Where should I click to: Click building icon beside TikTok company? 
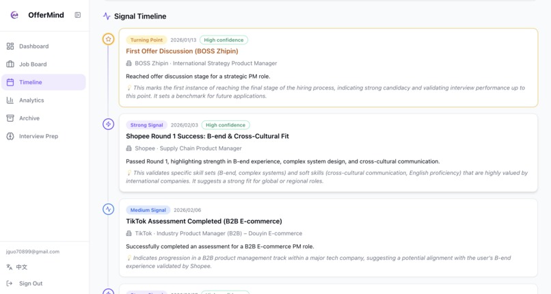(x=129, y=233)
